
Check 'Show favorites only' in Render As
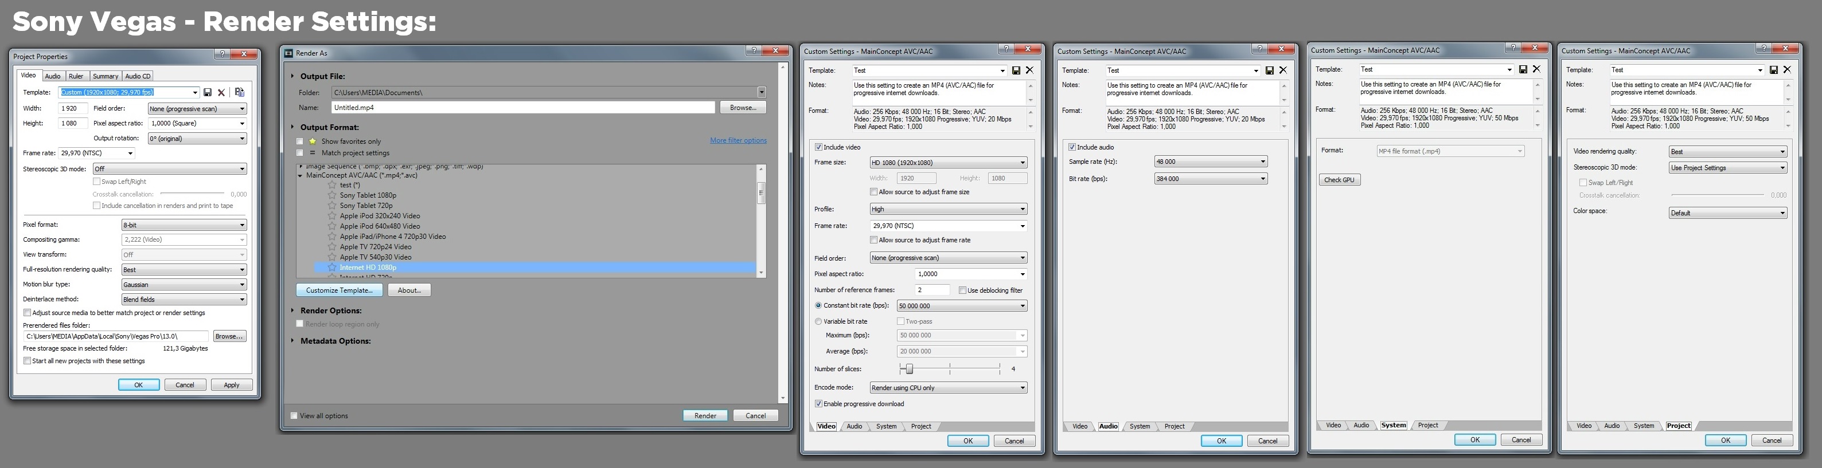(x=300, y=141)
